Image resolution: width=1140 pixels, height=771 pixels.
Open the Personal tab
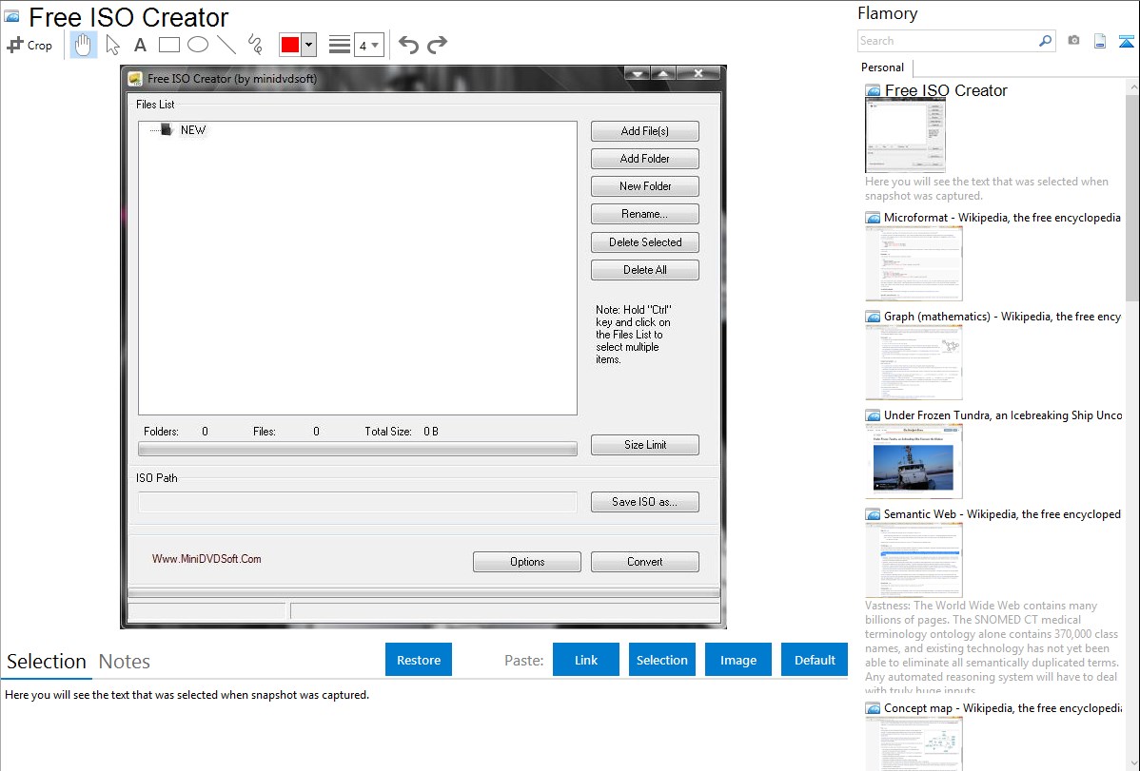[x=882, y=67]
